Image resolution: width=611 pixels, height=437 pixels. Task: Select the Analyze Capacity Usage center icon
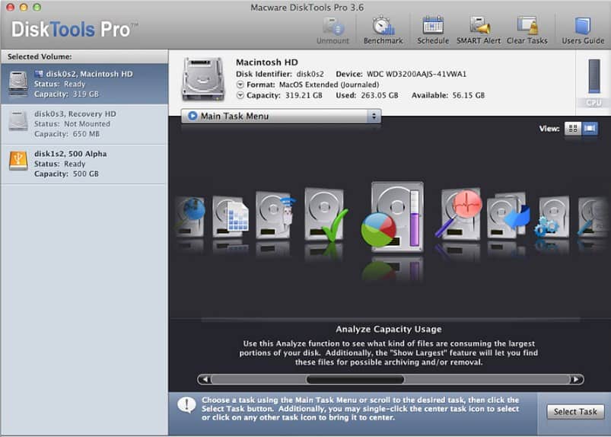(393, 216)
